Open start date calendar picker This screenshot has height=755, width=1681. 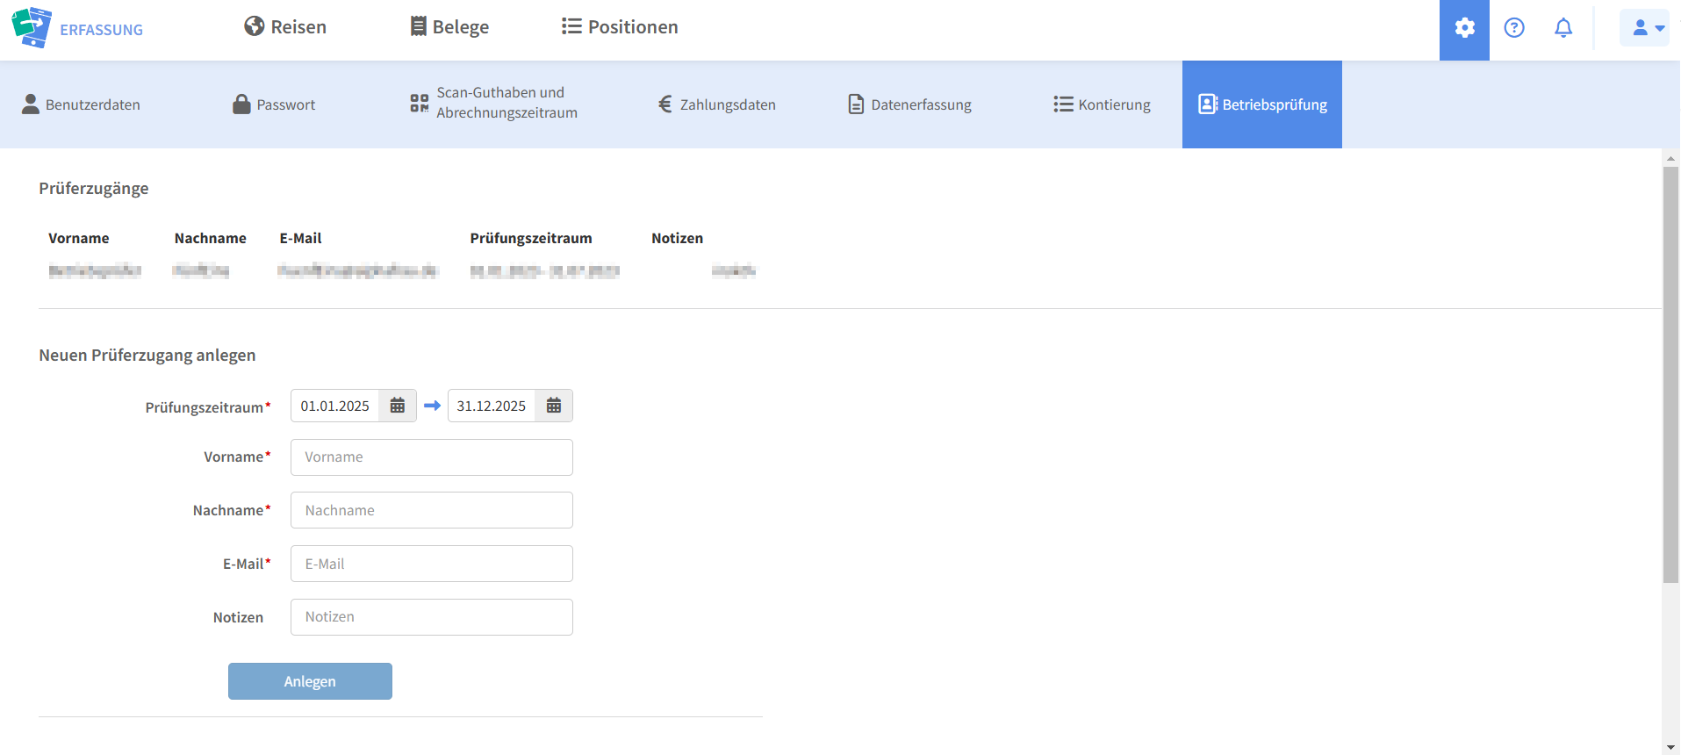tap(398, 406)
